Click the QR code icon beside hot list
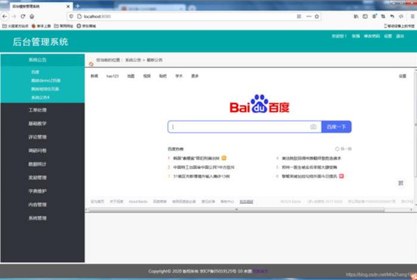417x280 pixels. [x=401, y=183]
